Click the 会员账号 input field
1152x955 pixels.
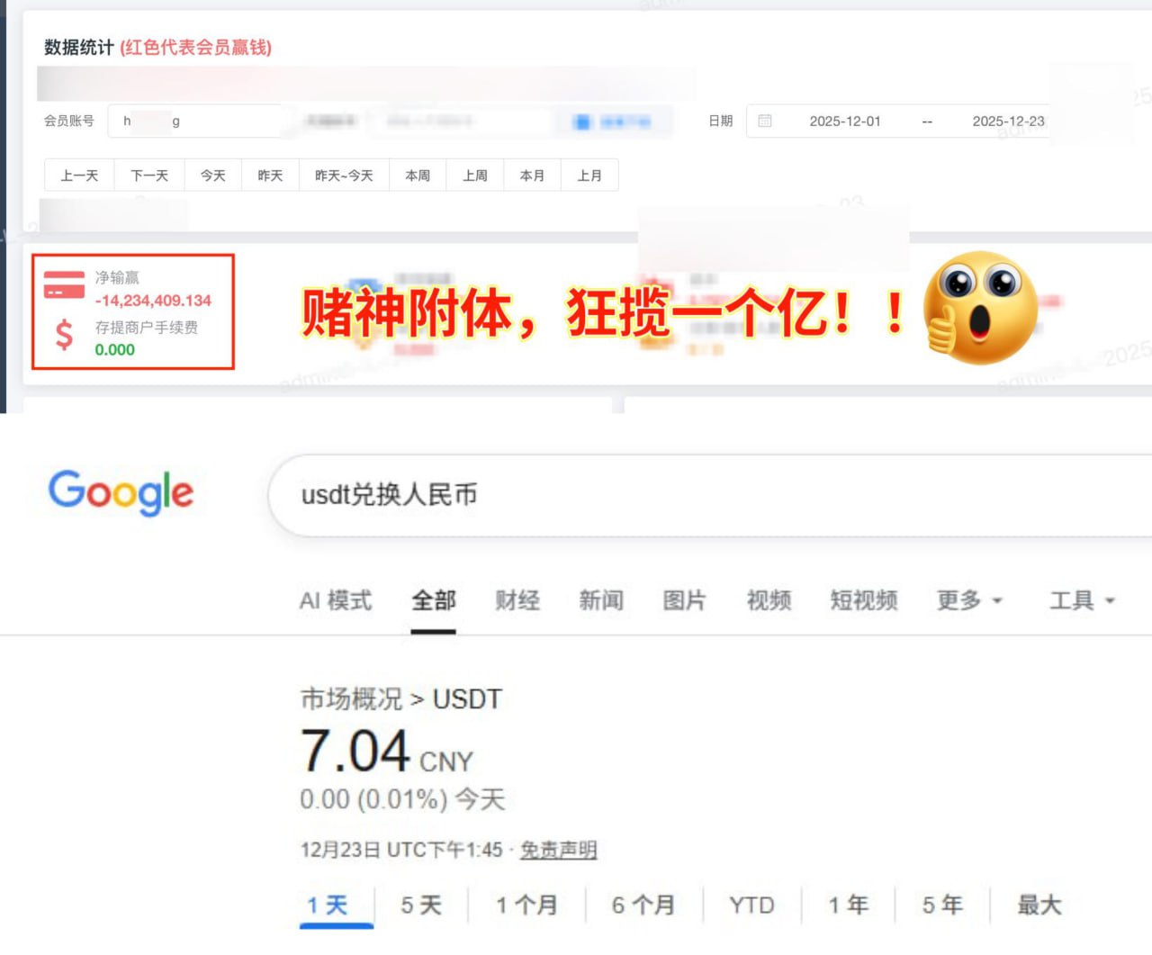[198, 121]
